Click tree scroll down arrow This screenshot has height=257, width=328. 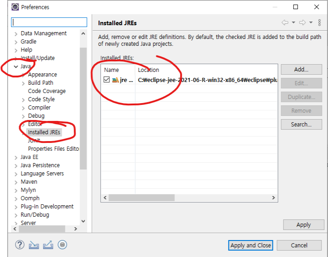click(x=83, y=221)
